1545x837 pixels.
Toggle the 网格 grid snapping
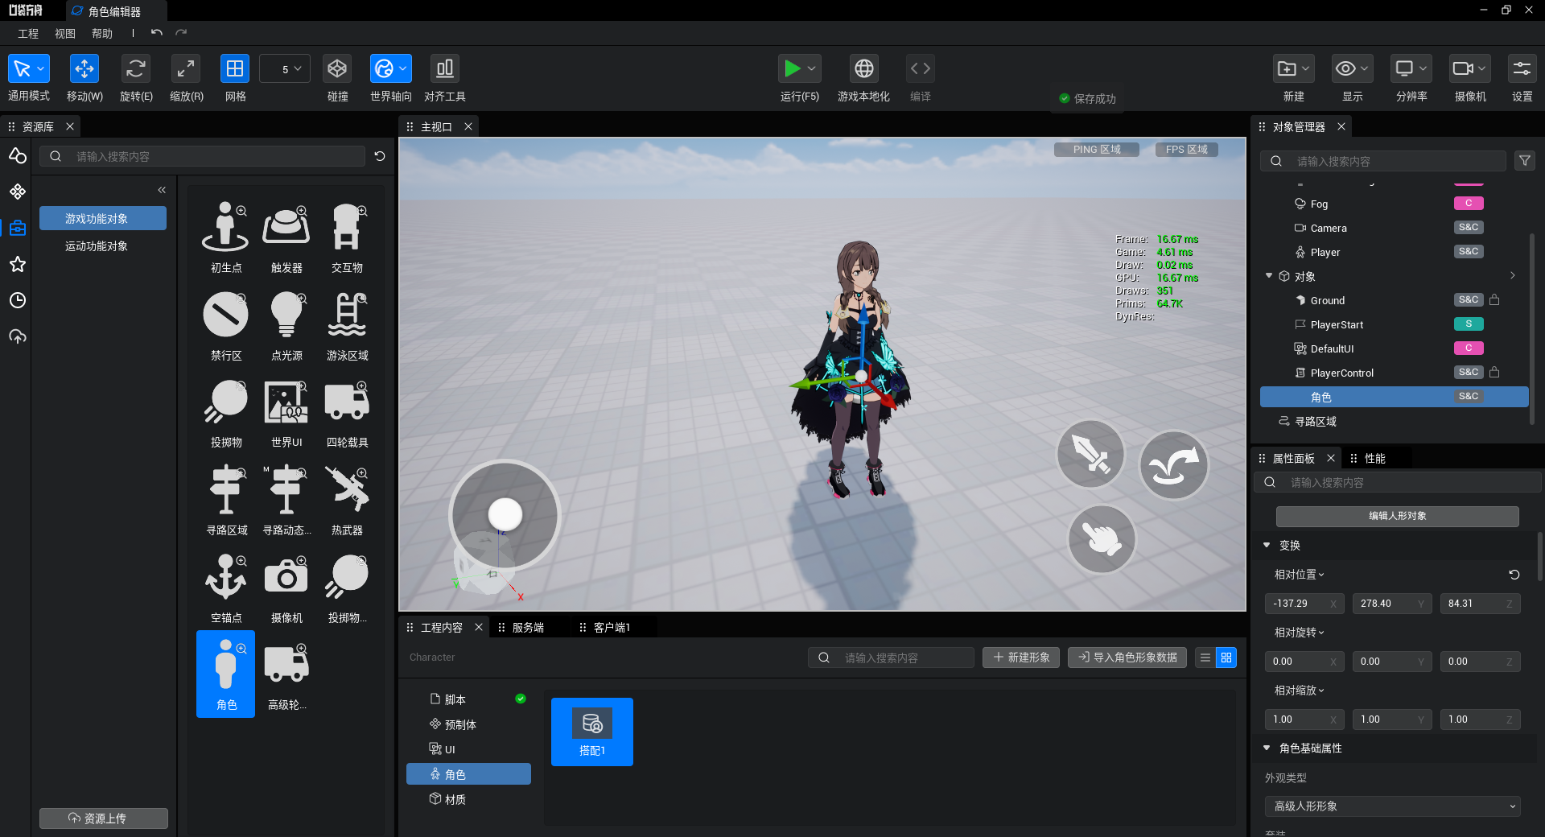(x=235, y=69)
